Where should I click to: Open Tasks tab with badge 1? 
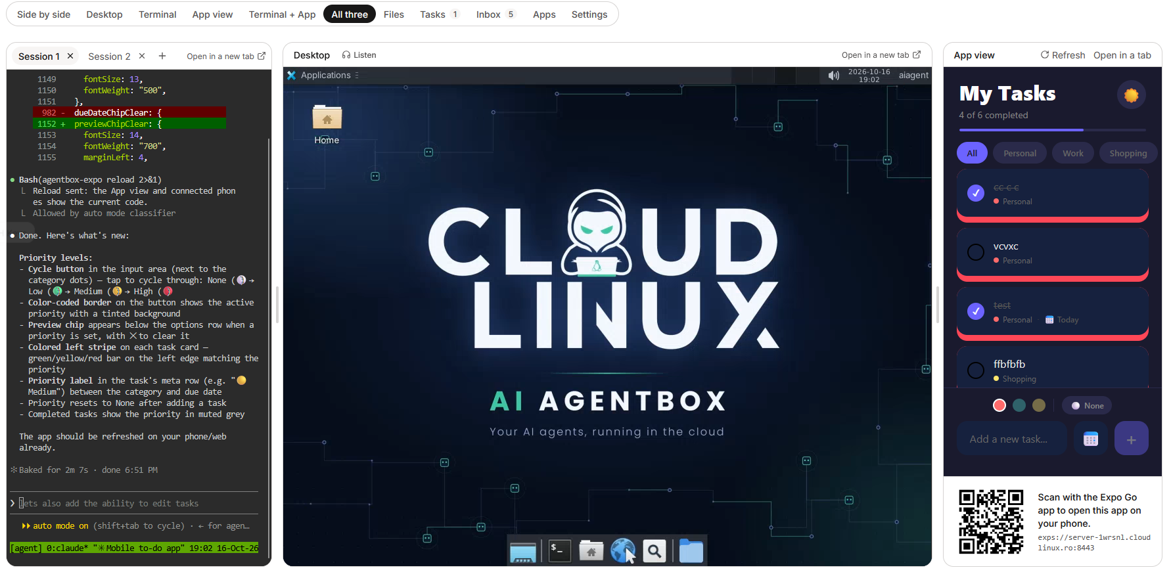(x=439, y=14)
